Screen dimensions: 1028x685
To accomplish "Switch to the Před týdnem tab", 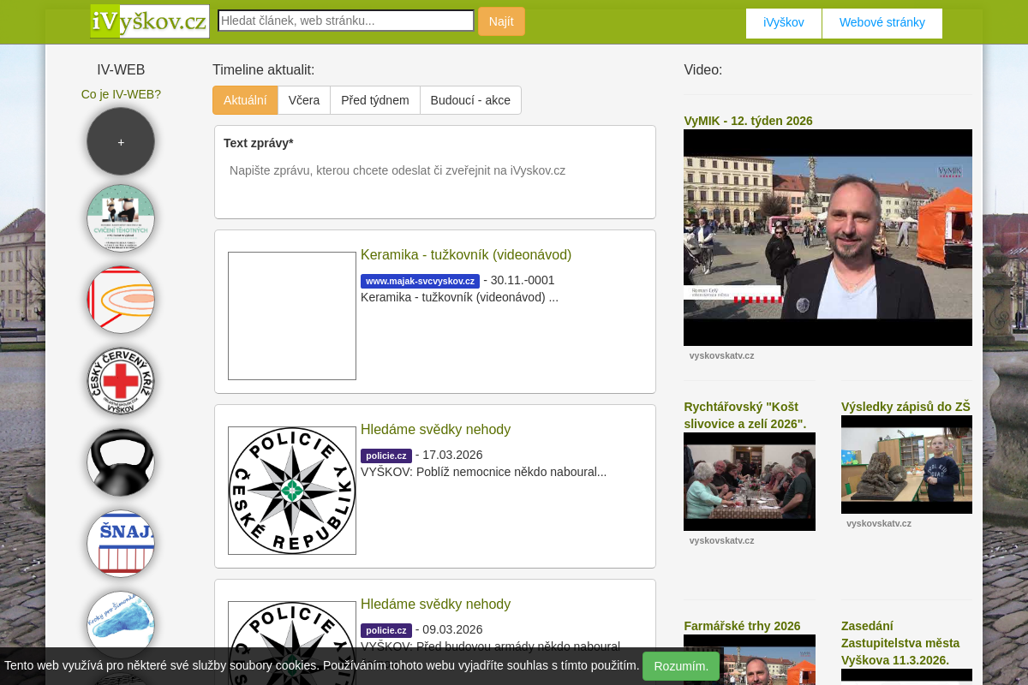I will [375, 100].
